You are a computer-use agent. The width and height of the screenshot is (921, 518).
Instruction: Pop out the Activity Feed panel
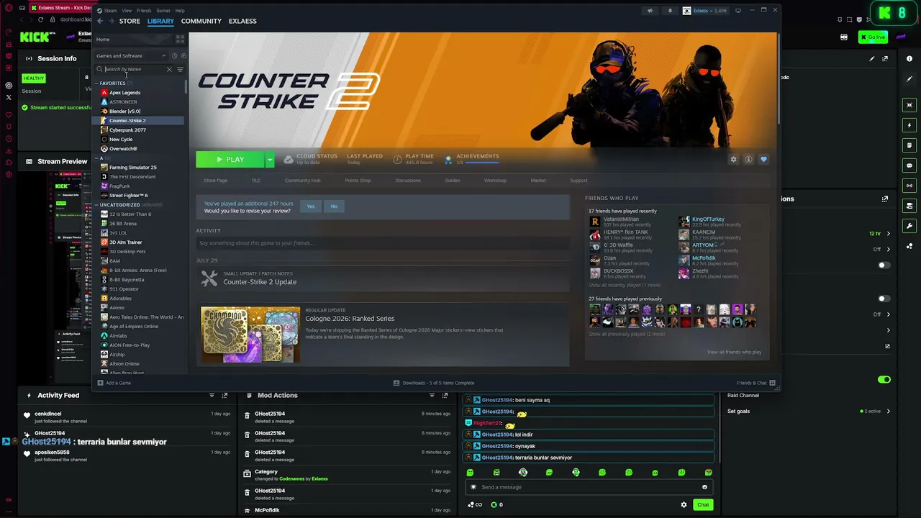point(224,395)
